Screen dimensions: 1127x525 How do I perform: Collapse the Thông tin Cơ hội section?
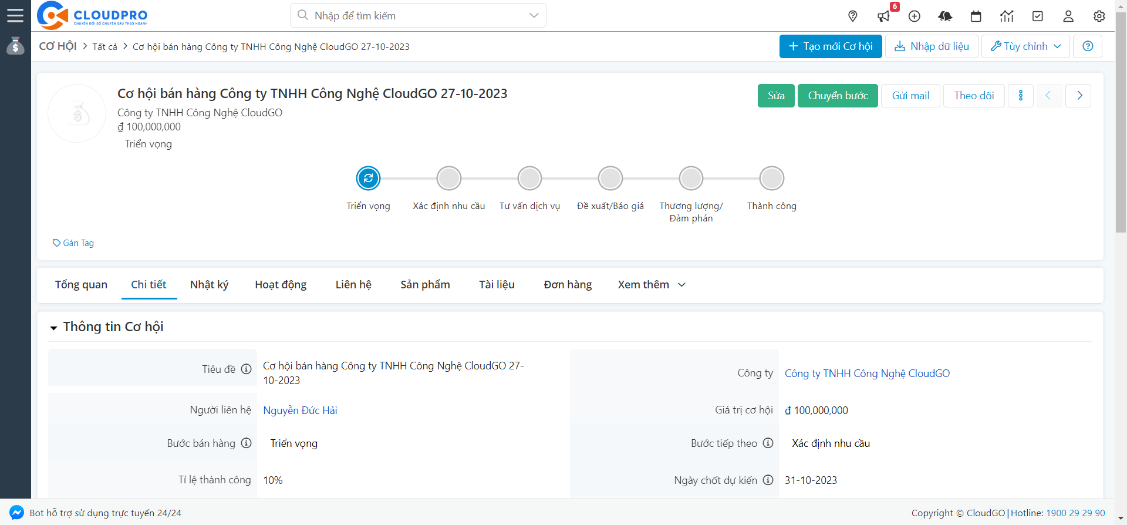coord(53,328)
